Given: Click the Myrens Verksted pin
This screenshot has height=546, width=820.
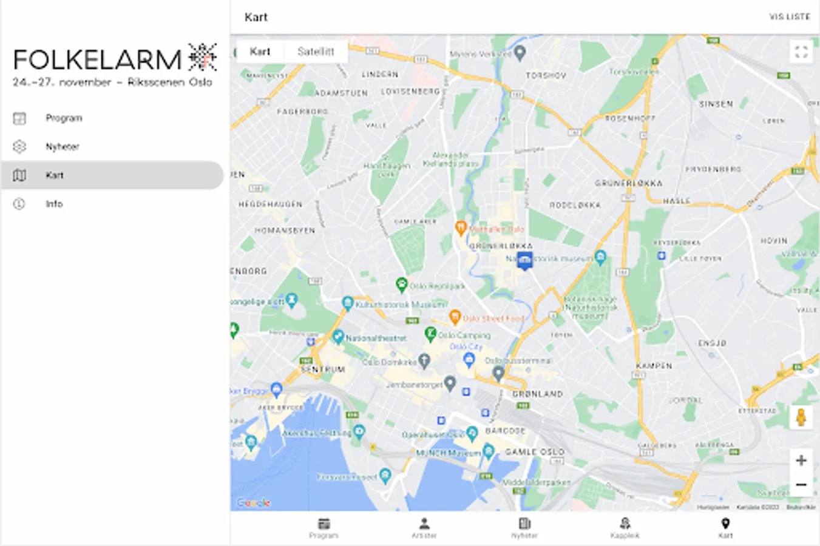Looking at the screenshot, I should (520, 53).
